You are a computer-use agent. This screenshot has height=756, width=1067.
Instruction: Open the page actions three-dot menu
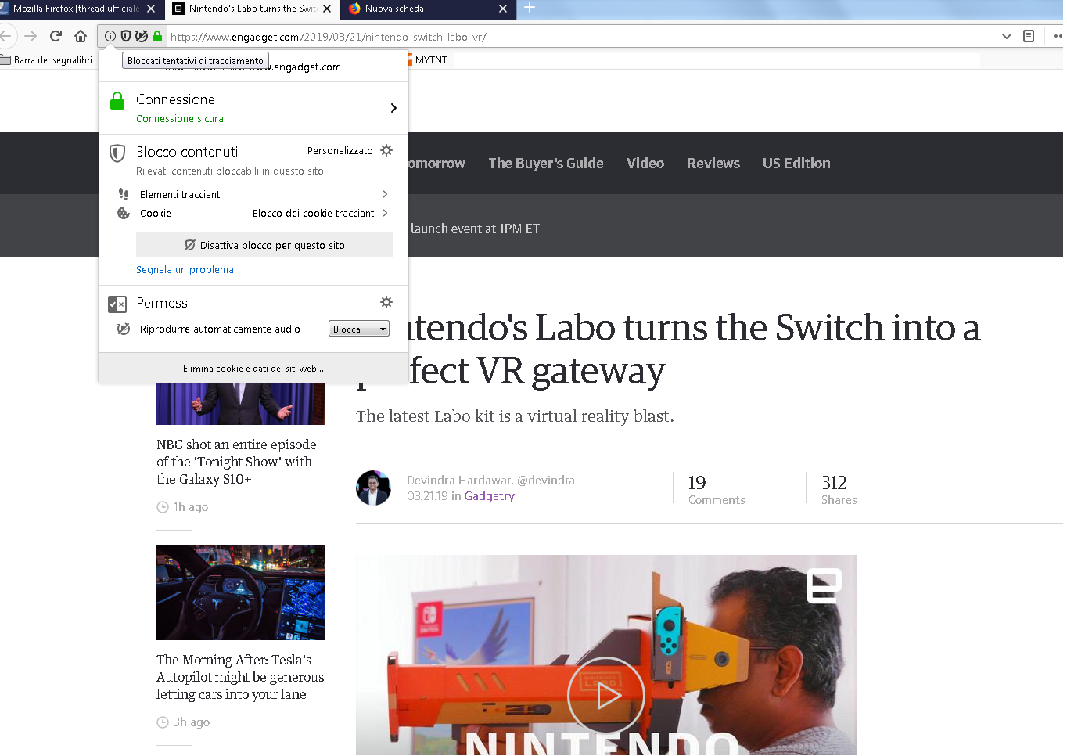tap(1058, 36)
